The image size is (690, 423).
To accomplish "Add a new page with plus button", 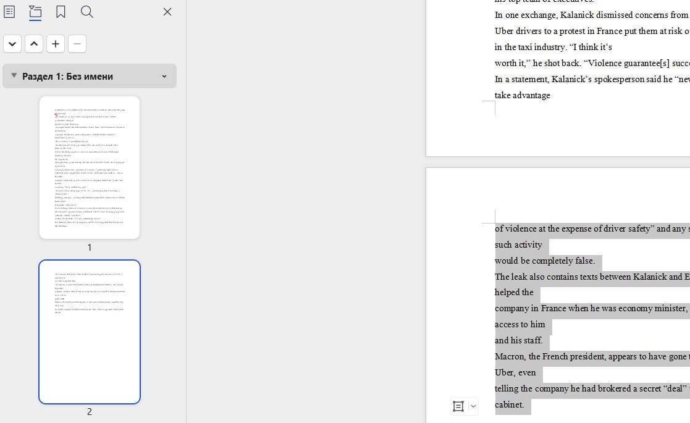I will coord(56,44).
